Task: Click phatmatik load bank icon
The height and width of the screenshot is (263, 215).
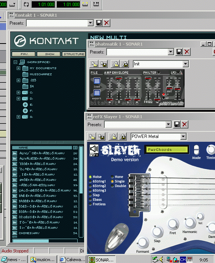Action: click(x=116, y=64)
